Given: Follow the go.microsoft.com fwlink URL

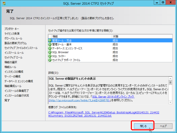Looking at the screenshot, I should 79,100.
